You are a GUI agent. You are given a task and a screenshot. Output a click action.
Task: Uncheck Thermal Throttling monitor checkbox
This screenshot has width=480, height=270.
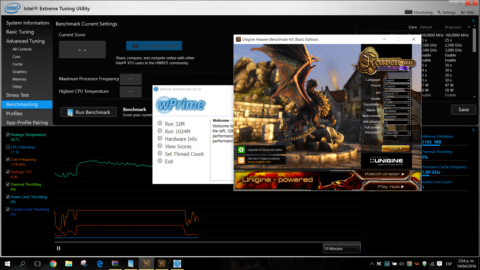point(8,184)
